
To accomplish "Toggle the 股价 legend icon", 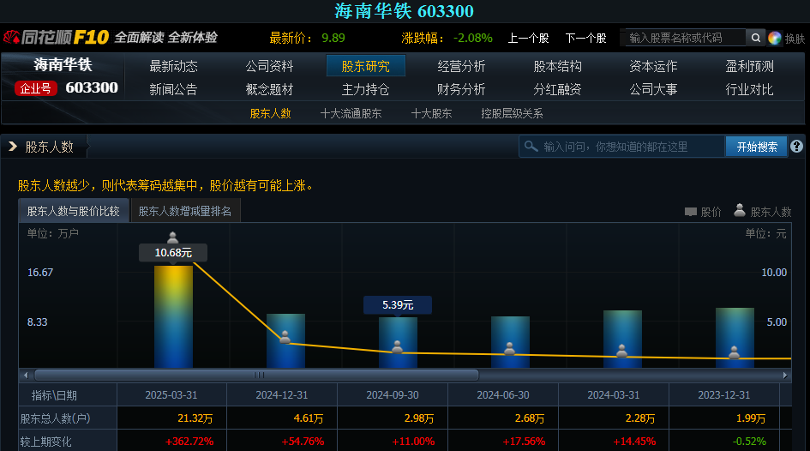I will pyautogui.click(x=691, y=212).
